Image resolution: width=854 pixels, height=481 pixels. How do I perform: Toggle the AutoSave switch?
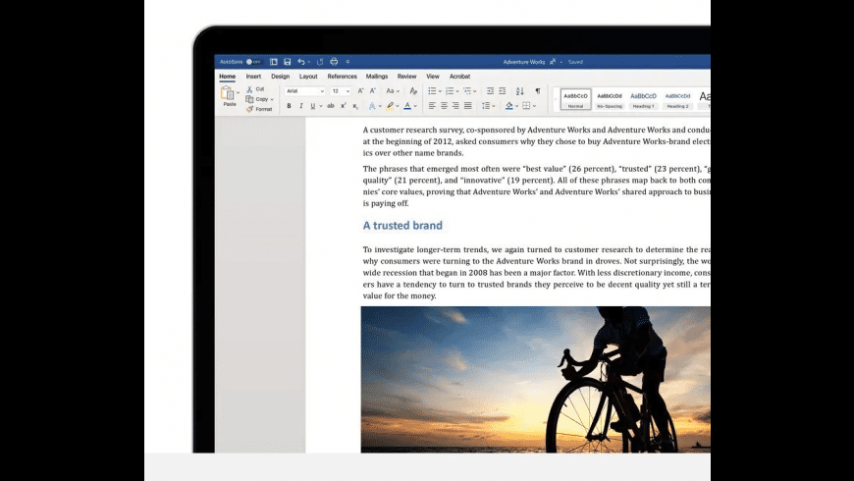tap(254, 62)
